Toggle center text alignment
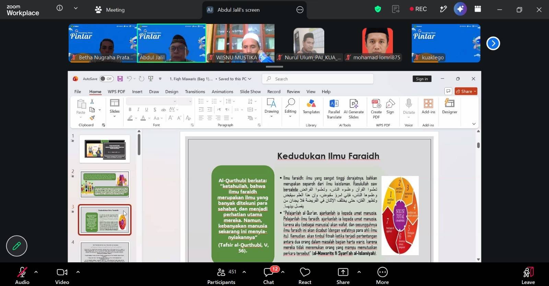Image resolution: width=549 pixels, height=286 pixels. [210, 118]
